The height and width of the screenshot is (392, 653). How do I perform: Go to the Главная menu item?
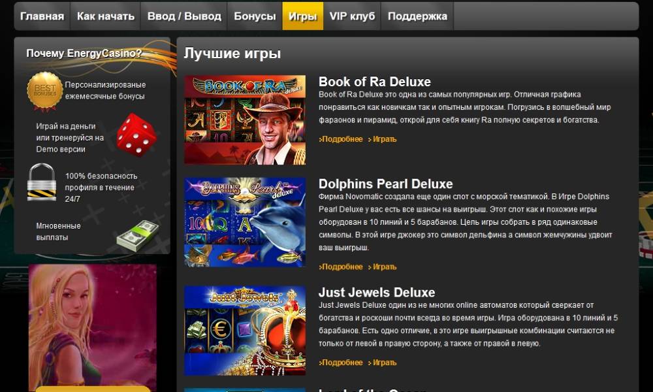point(42,16)
